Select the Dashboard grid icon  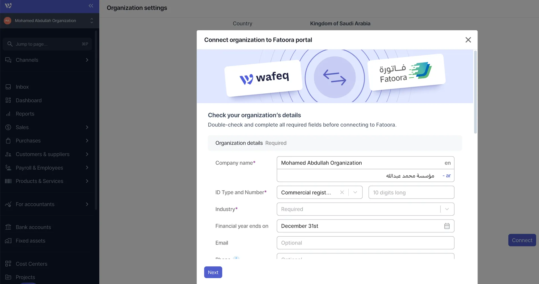pyautogui.click(x=8, y=100)
